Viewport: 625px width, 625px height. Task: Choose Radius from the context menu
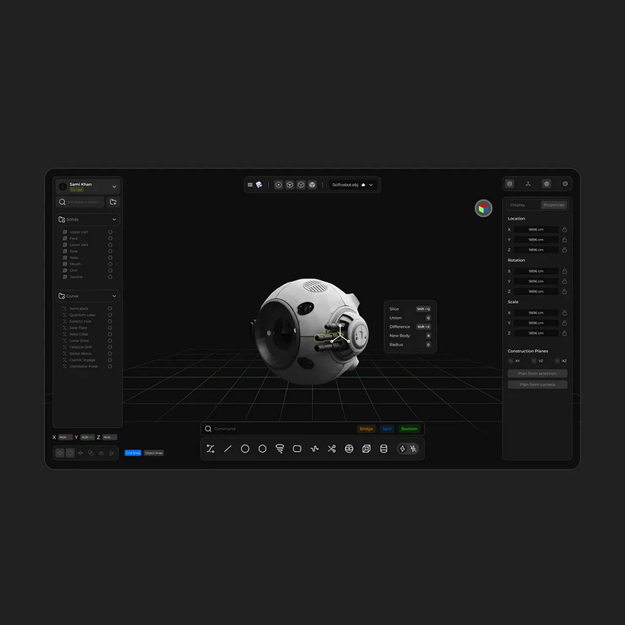[410, 344]
